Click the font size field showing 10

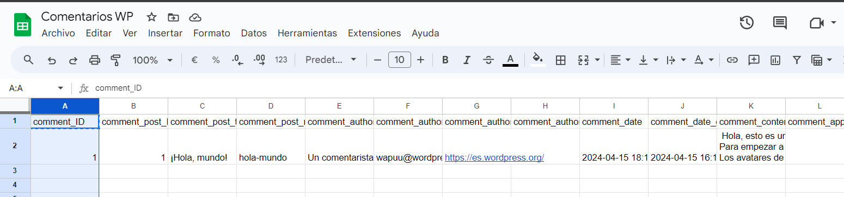[399, 60]
